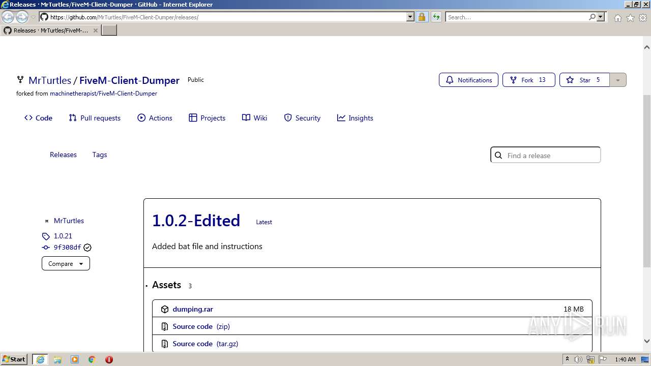651x366 pixels.
Task: Open the Insights tab
Action: pos(355,118)
